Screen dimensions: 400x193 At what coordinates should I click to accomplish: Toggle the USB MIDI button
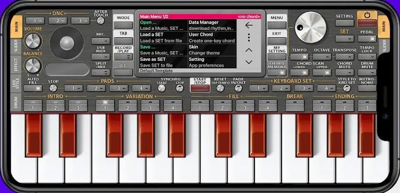coord(100,56)
